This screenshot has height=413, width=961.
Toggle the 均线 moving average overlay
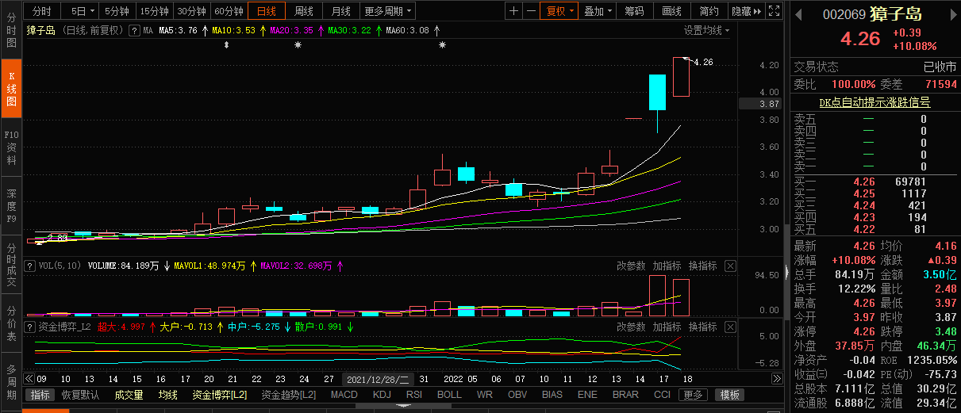167,395
